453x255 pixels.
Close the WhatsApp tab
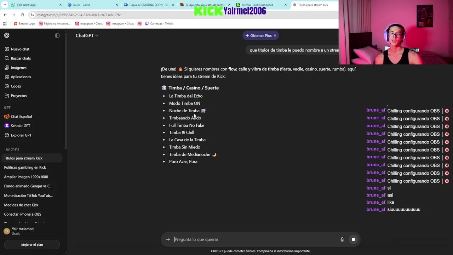tap(61, 5)
